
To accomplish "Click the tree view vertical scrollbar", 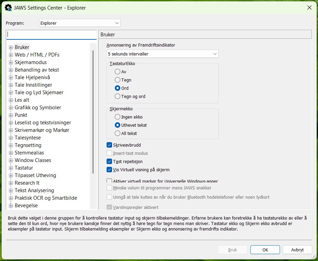I will (93, 112).
